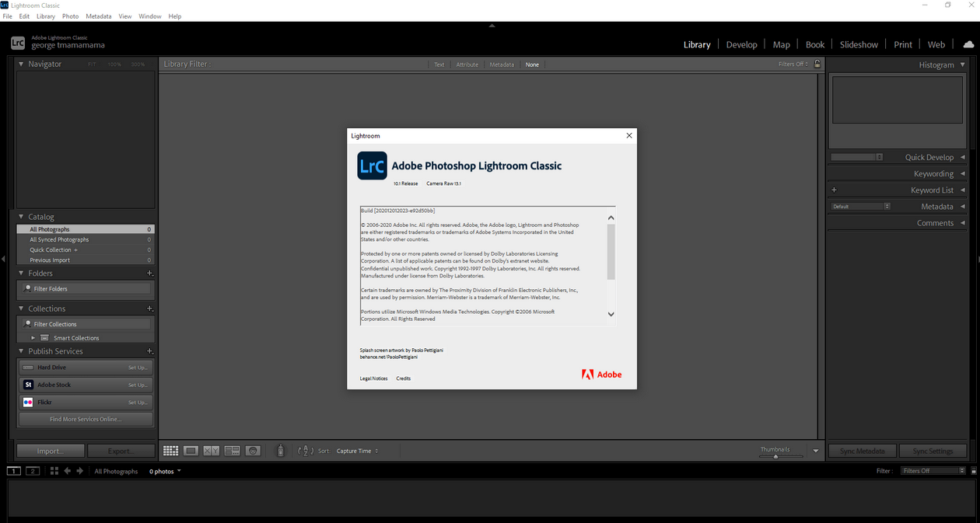Open Compare view (XY) icon
Image resolution: width=980 pixels, height=523 pixels.
click(212, 451)
